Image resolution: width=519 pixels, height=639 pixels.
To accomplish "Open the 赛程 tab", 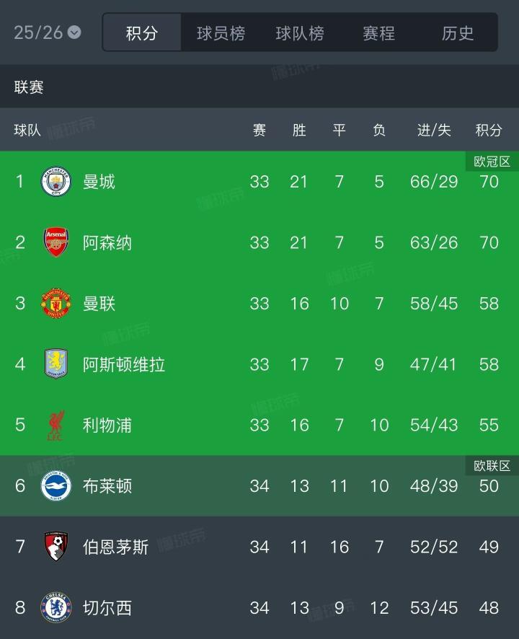I will [x=378, y=33].
